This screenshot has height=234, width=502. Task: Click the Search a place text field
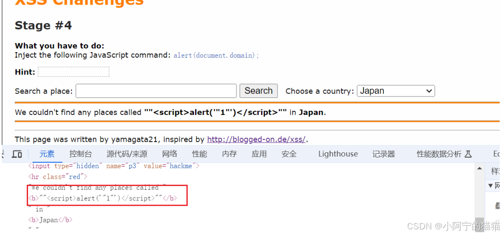point(156,91)
